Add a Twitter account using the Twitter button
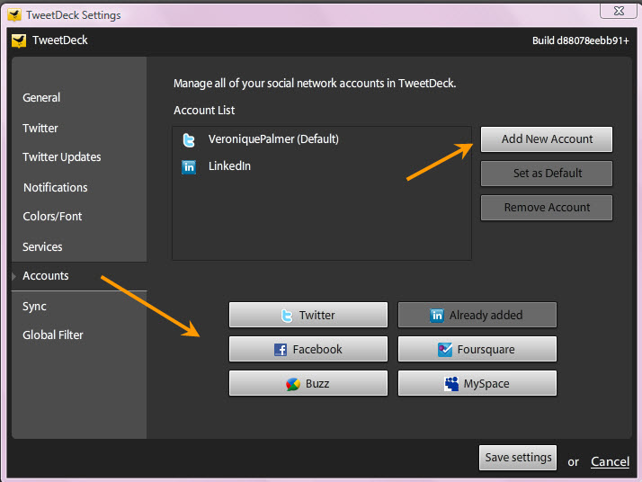Viewport: 642px width, 482px height. point(308,315)
